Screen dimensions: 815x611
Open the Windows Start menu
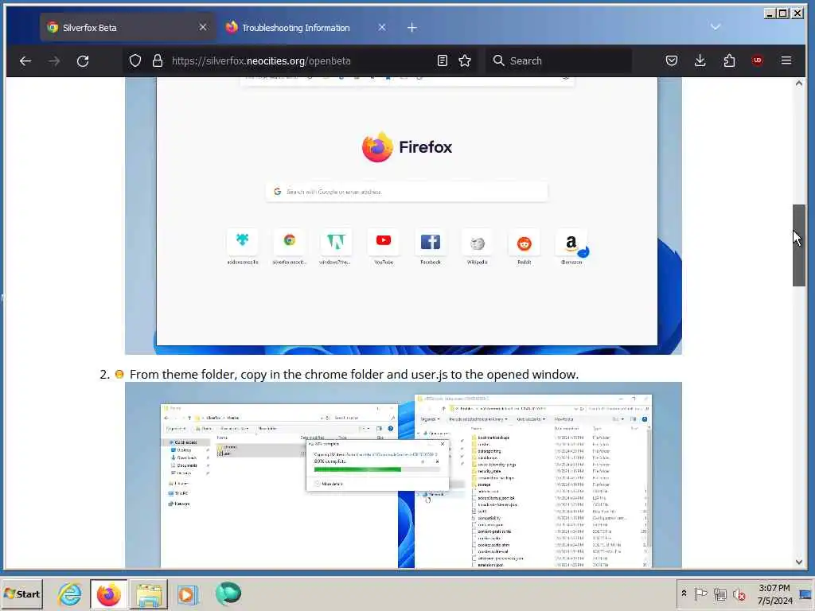(21, 593)
